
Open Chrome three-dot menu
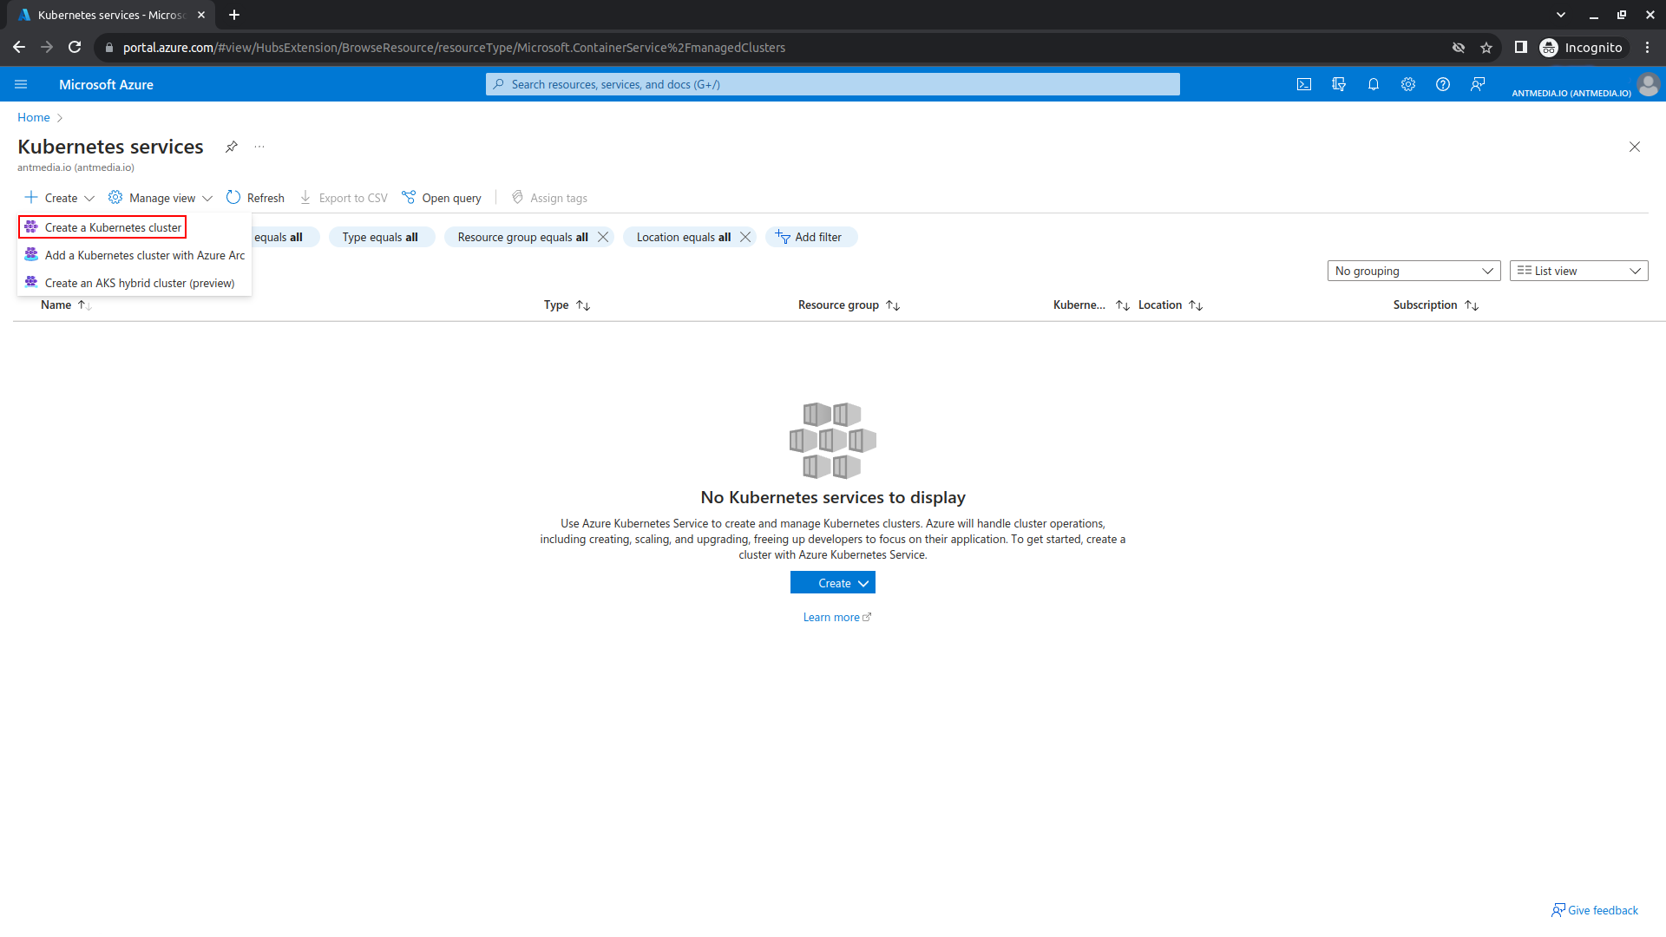(1648, 48)
